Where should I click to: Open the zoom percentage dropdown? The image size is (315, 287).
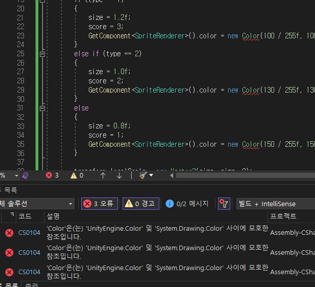[16, 175]
